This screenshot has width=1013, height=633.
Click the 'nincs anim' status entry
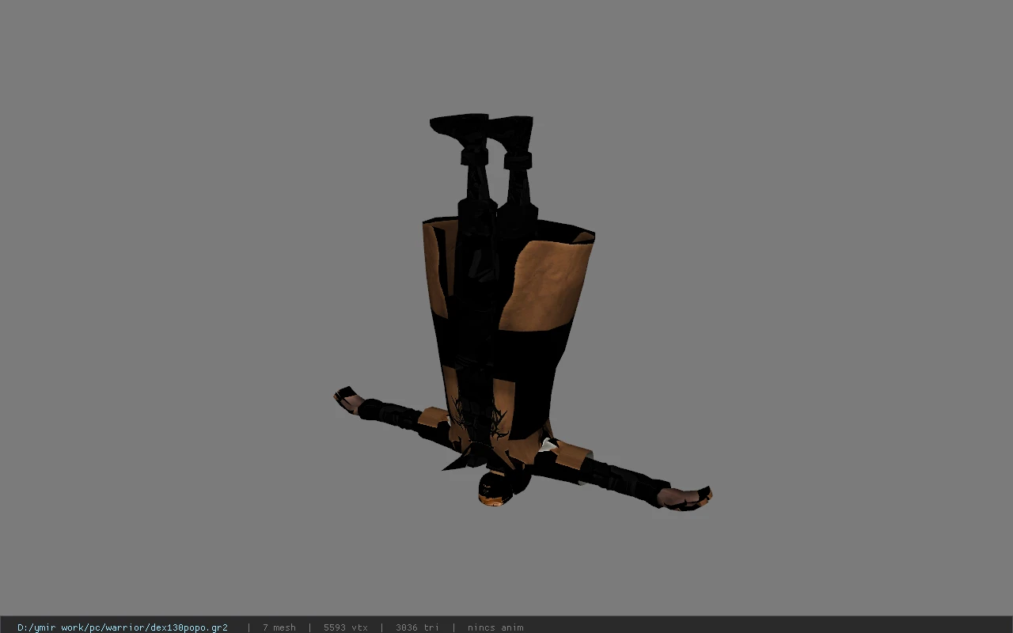495,627
